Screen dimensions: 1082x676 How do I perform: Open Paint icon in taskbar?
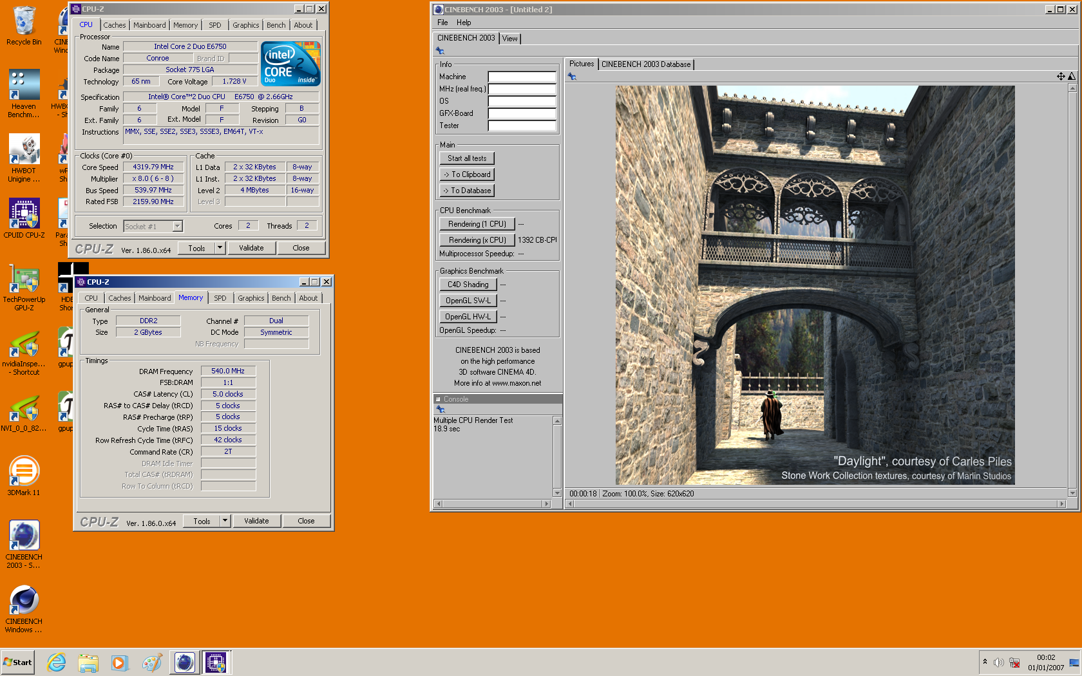152,662
